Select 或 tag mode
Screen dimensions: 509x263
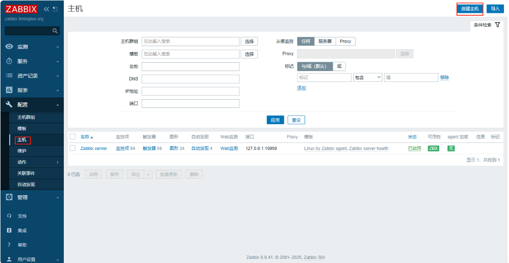[x=339, y=66]
